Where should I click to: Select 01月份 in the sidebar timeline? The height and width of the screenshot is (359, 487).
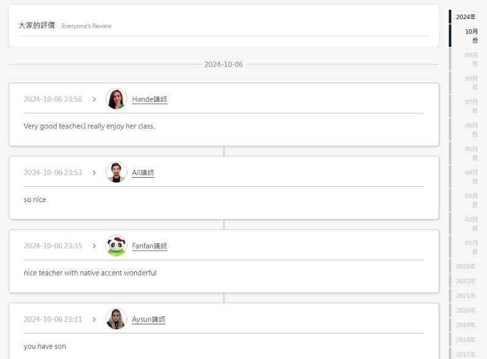[471, 247]
